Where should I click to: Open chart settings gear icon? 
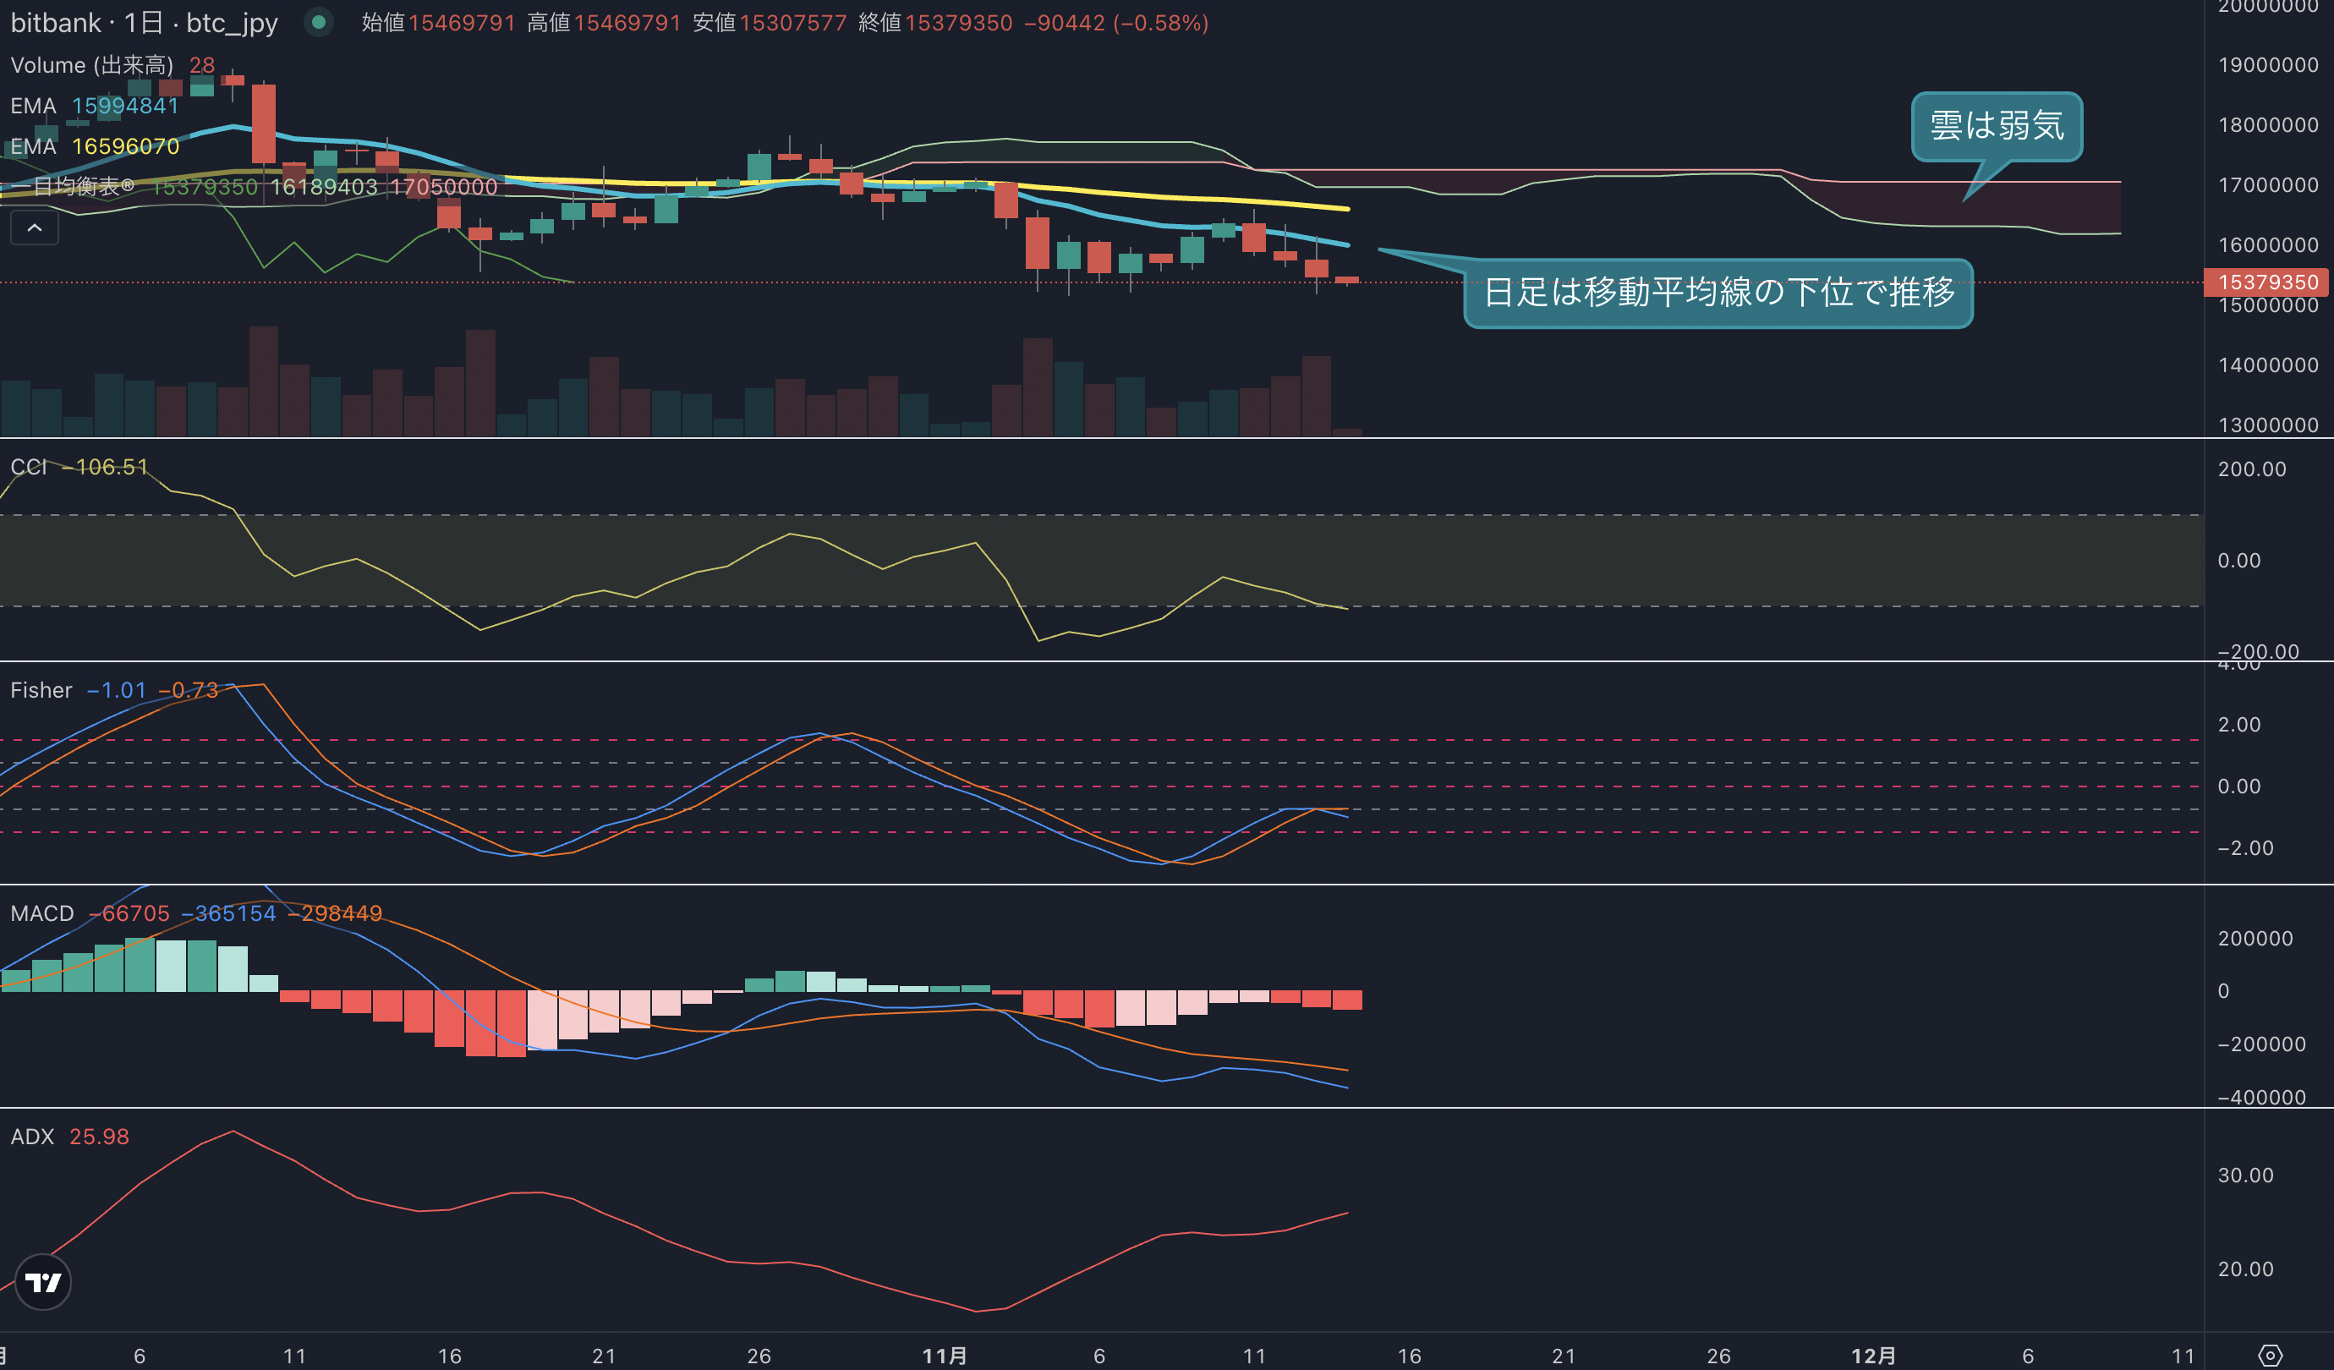[2270, 1355]
